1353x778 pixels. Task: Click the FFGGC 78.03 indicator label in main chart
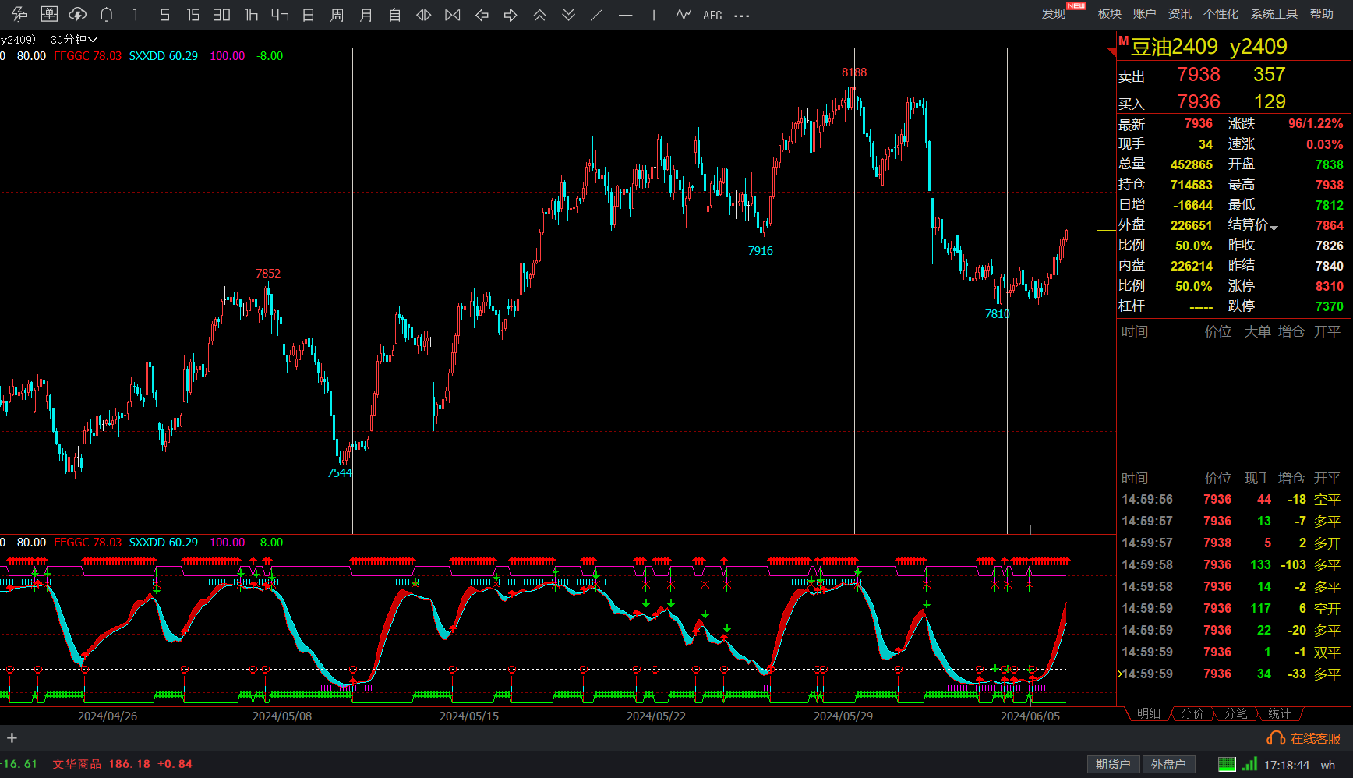(87, 56)
